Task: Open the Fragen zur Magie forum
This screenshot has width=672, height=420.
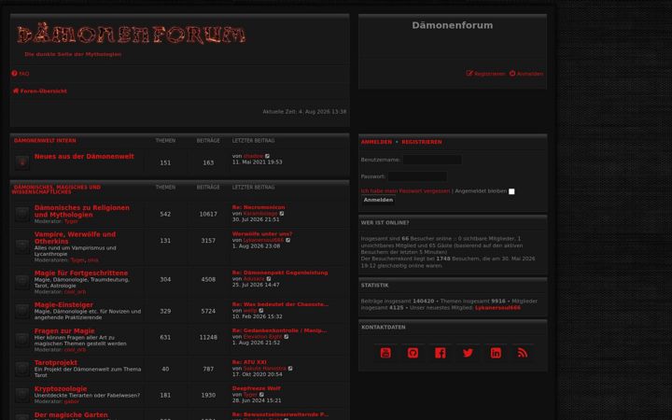Action: click(64, 330)
